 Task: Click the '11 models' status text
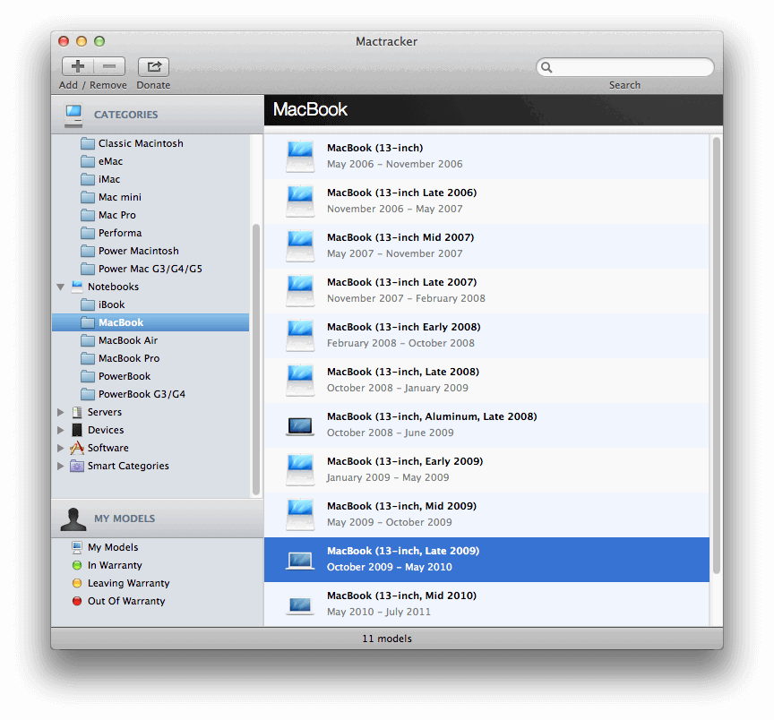point(387,639)
